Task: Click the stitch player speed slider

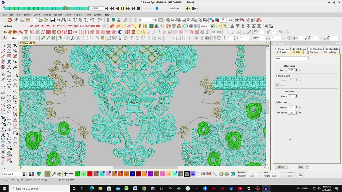Action: point(157,9)
